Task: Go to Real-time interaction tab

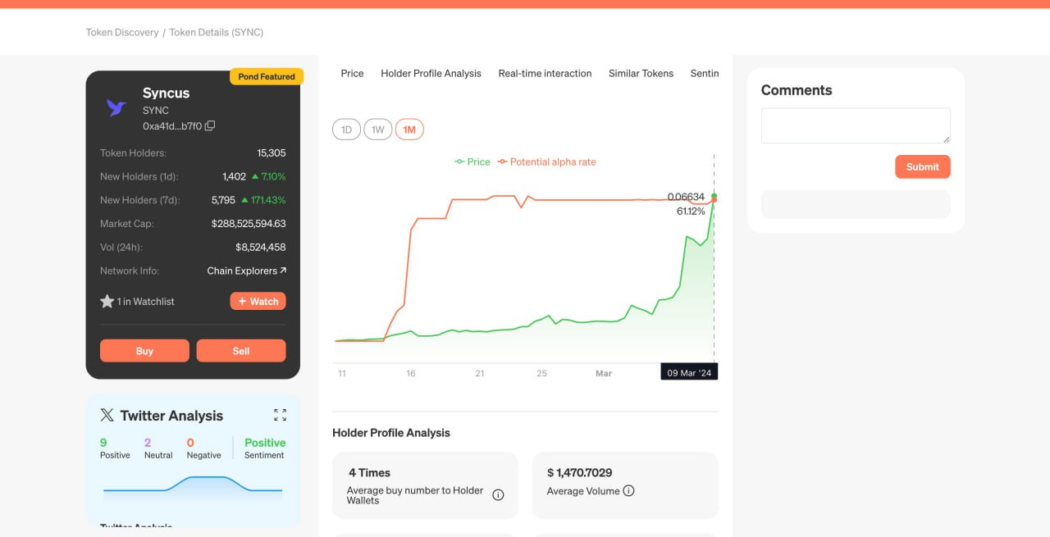Action: (x=545, y=74)
